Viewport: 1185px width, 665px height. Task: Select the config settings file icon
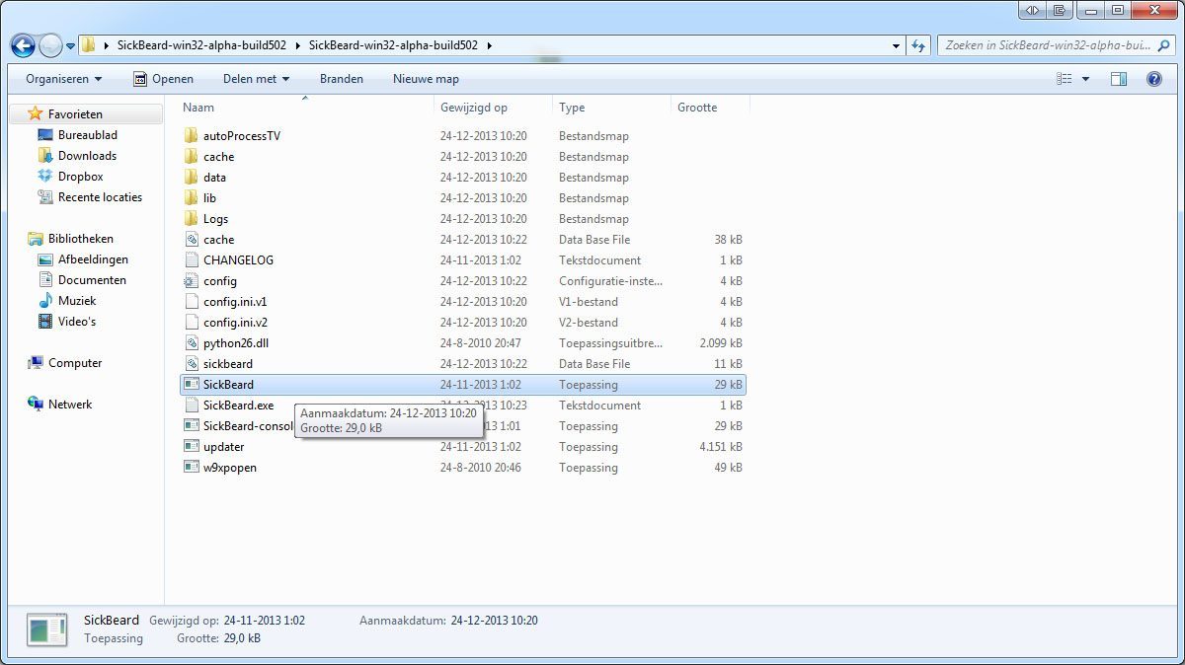point(192,281)
